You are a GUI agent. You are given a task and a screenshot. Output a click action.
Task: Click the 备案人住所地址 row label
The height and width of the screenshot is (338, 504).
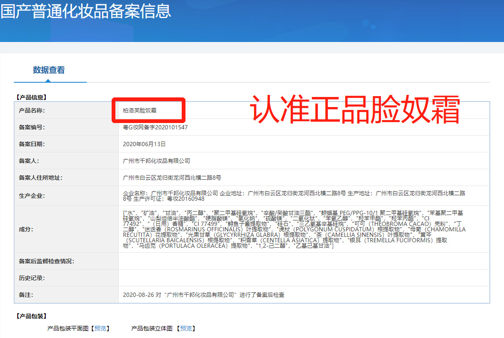click(x=41, y=178)
